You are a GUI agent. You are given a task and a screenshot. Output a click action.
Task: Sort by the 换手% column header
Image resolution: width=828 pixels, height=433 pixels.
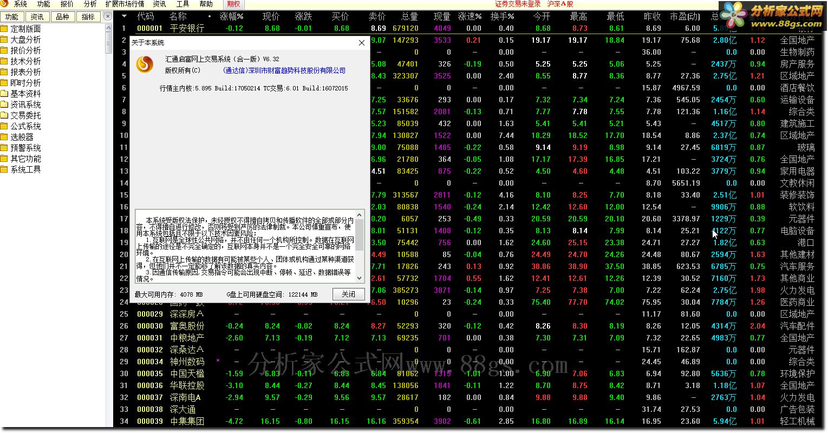click(x=502, y=17)
